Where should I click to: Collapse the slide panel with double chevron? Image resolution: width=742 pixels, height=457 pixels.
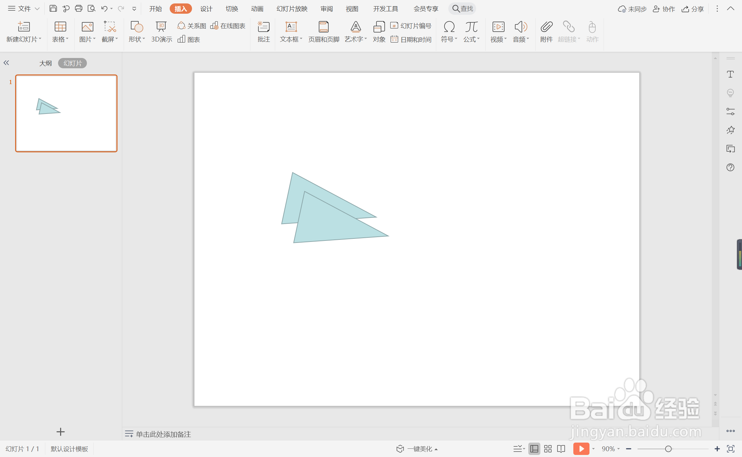pos(6,63)
